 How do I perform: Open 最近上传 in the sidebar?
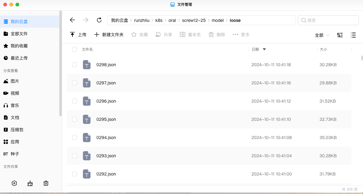pos(30,58)
